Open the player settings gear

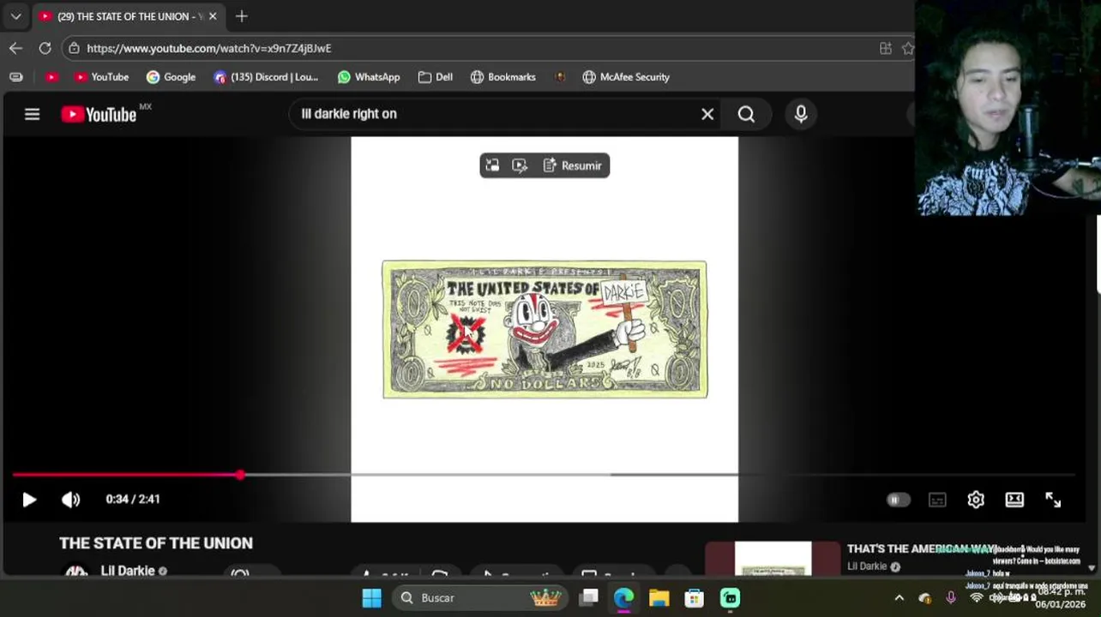click(x=976, y=500)
